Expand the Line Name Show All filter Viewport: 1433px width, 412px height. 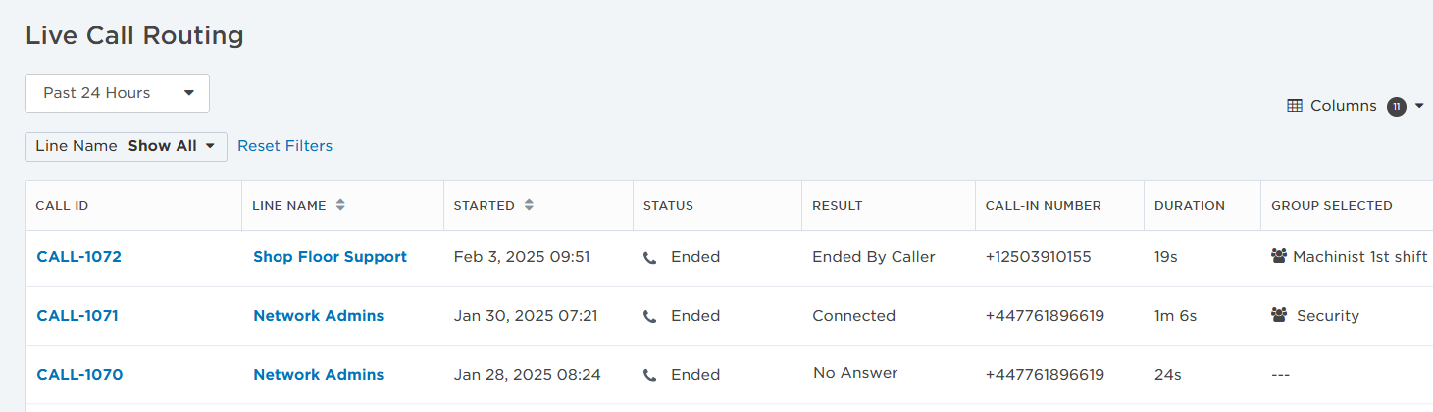point(126,146)
